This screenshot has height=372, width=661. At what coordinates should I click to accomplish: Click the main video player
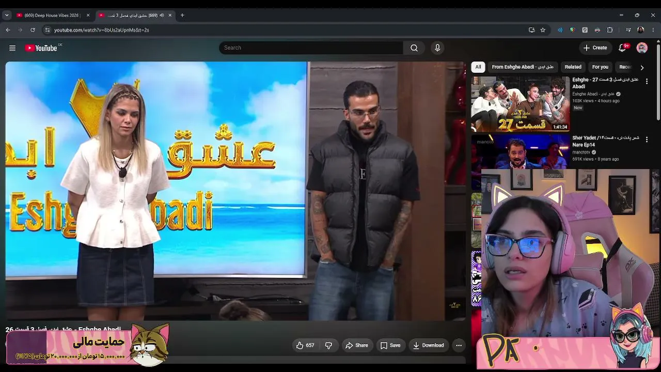click(235, 191)
